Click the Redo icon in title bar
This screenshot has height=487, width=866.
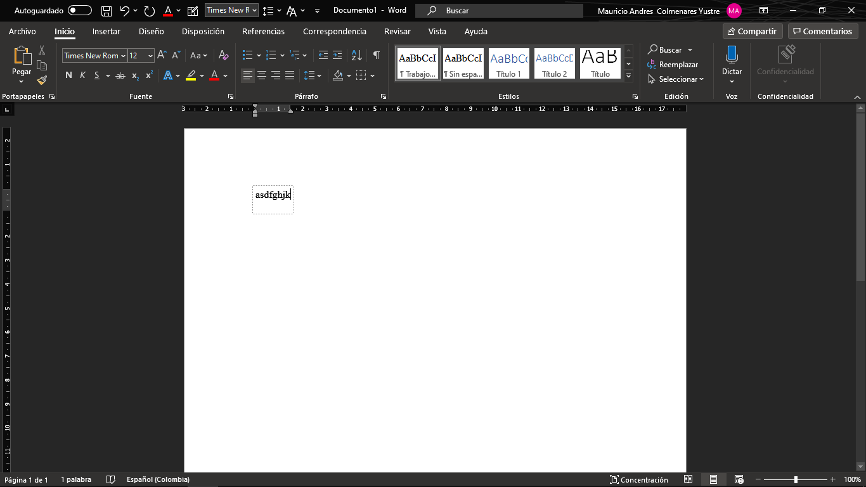[150, 11]
